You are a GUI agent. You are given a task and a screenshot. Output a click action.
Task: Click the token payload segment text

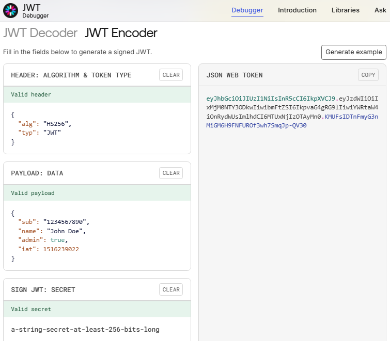pos(292,107)
